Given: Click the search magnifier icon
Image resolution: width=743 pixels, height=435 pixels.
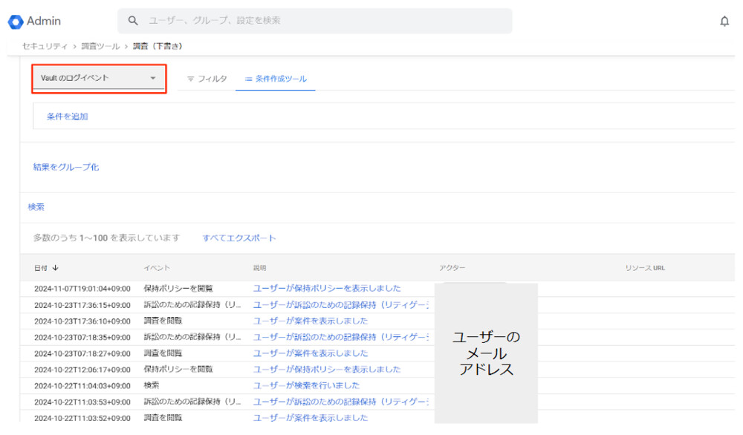Looking at the screenshot, I should (x=134, y=21).
